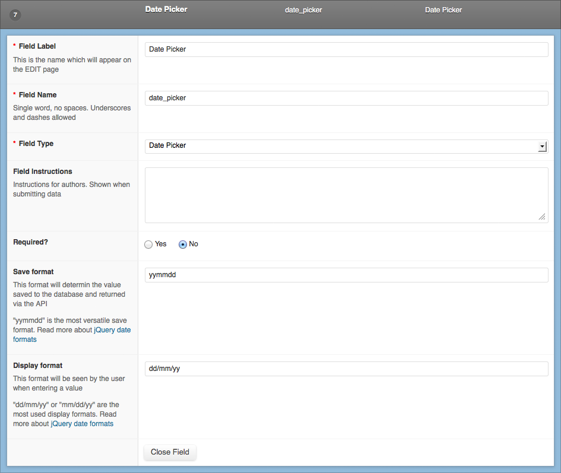Open jQuery date formats link under Display format
561x473 pixels.
click(82, 424)
